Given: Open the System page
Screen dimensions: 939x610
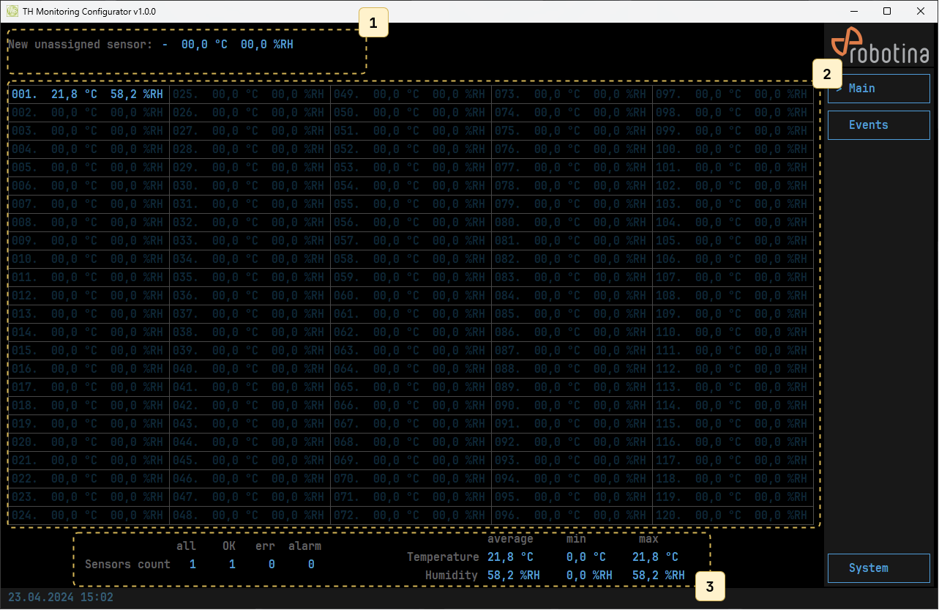Looking at the screenshot, I should click(x=878, y=568).
